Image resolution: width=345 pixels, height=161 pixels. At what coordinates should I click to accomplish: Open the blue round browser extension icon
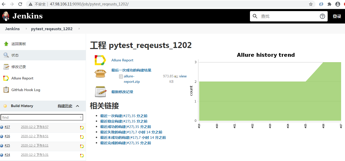(321, 4)
